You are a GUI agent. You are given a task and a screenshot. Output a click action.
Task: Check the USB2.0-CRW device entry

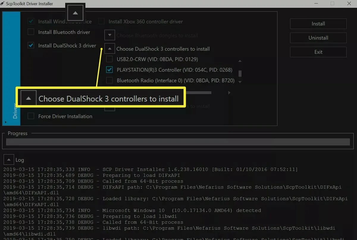tap(109, 59)
